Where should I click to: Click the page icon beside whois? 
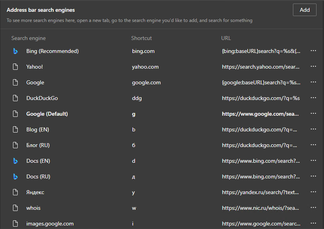click(15, 208)
